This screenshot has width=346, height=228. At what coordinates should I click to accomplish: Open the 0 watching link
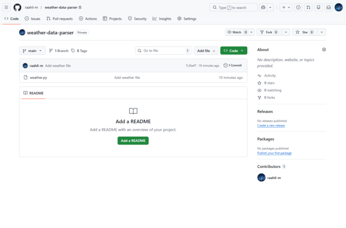[269, 90]
